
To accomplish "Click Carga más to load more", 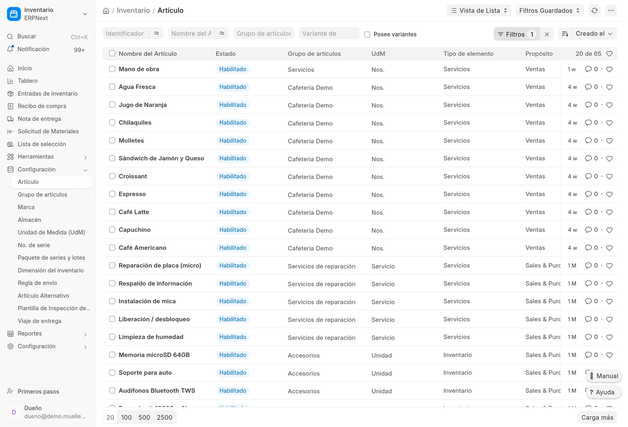I will click(x=597, y=418).
